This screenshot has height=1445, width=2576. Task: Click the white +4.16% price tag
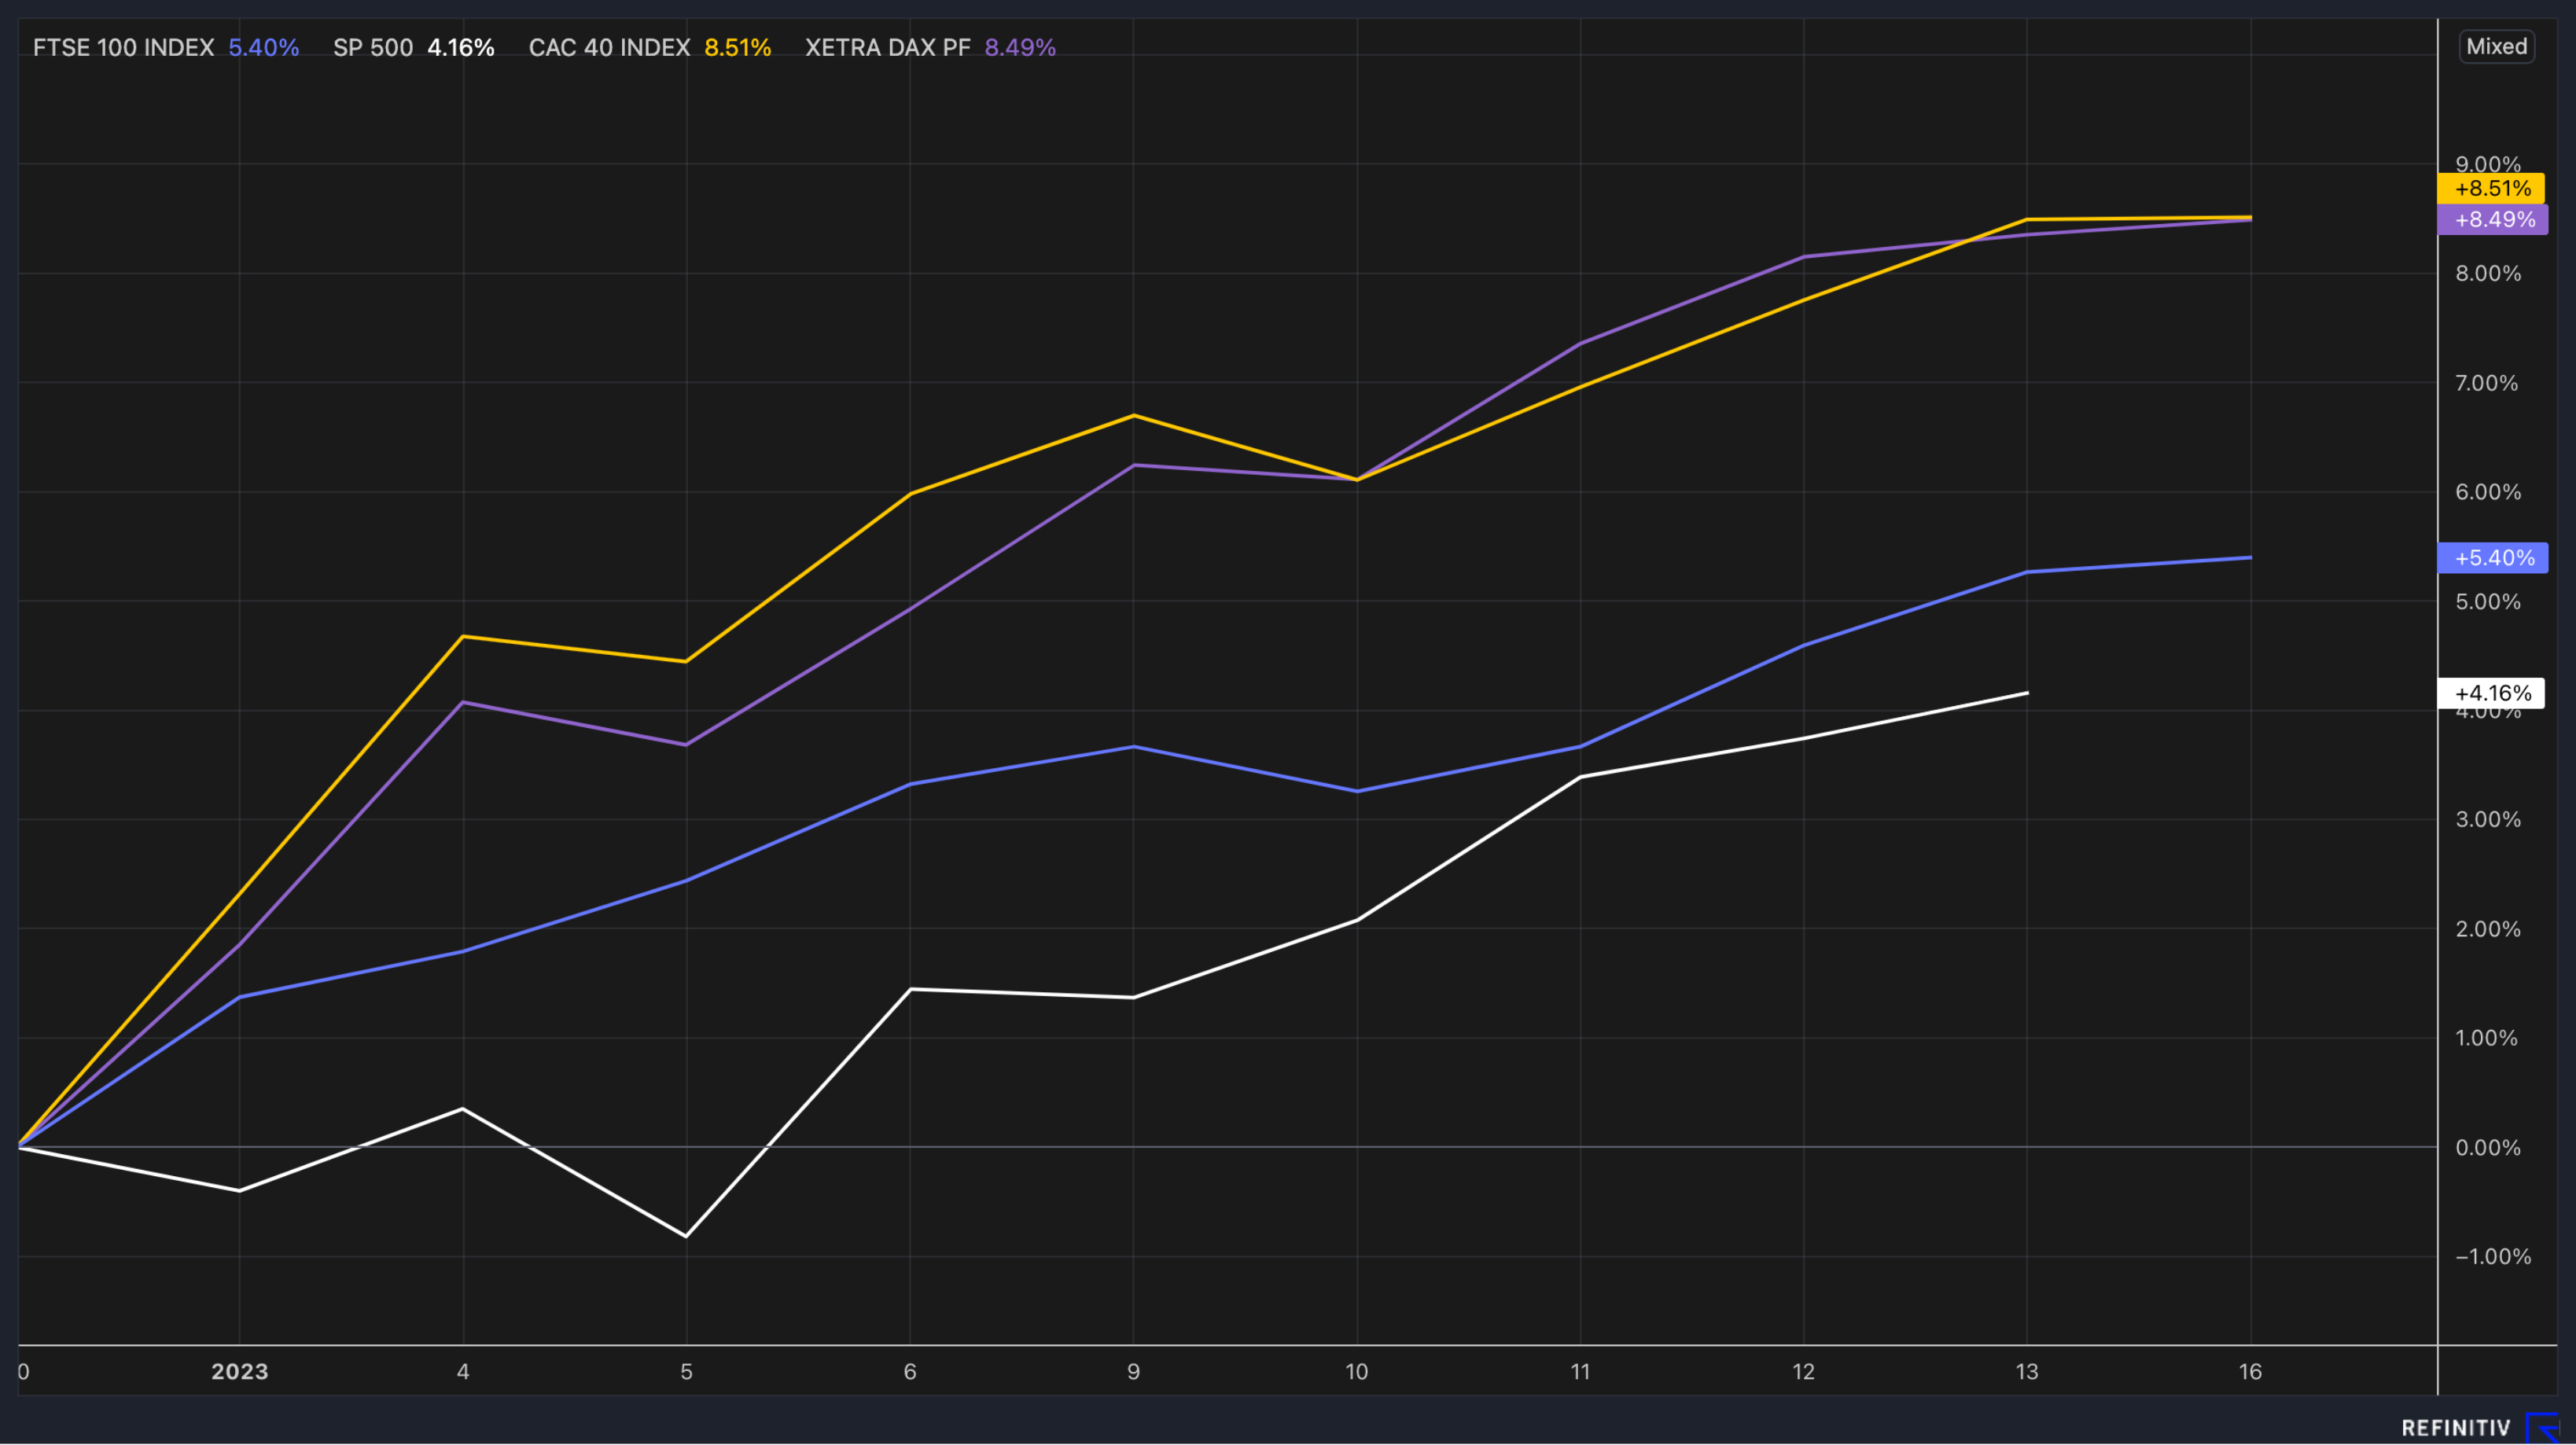click(x=2491, y=693)
